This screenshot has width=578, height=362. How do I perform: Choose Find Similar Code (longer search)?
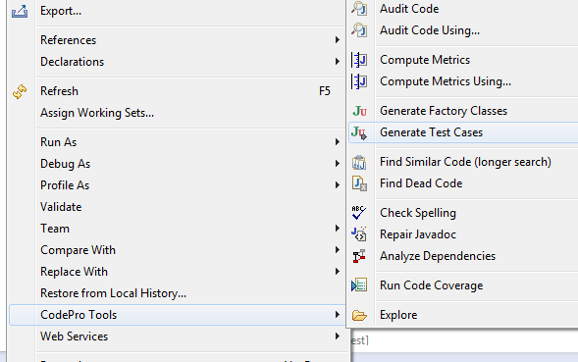tap(463, 162)
